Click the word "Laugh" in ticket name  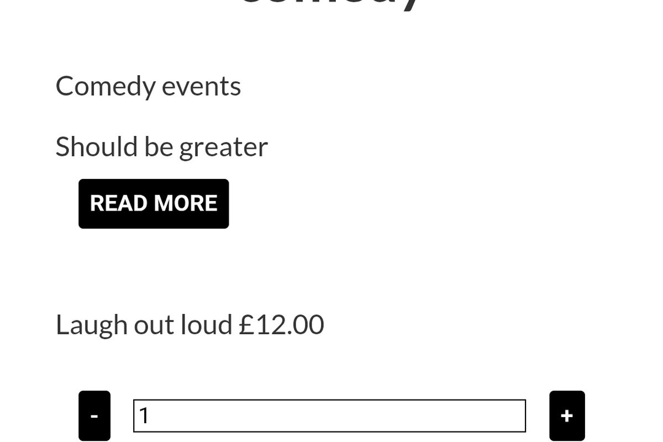coord(92,325)
